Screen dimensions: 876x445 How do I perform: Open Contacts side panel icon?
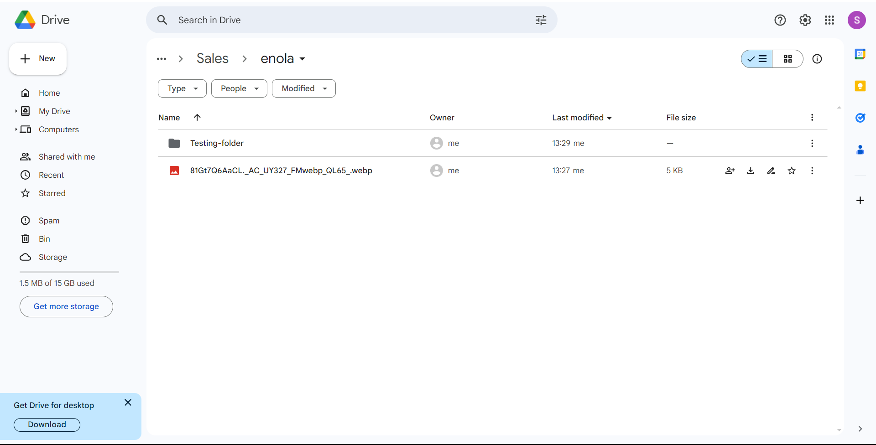860,150
